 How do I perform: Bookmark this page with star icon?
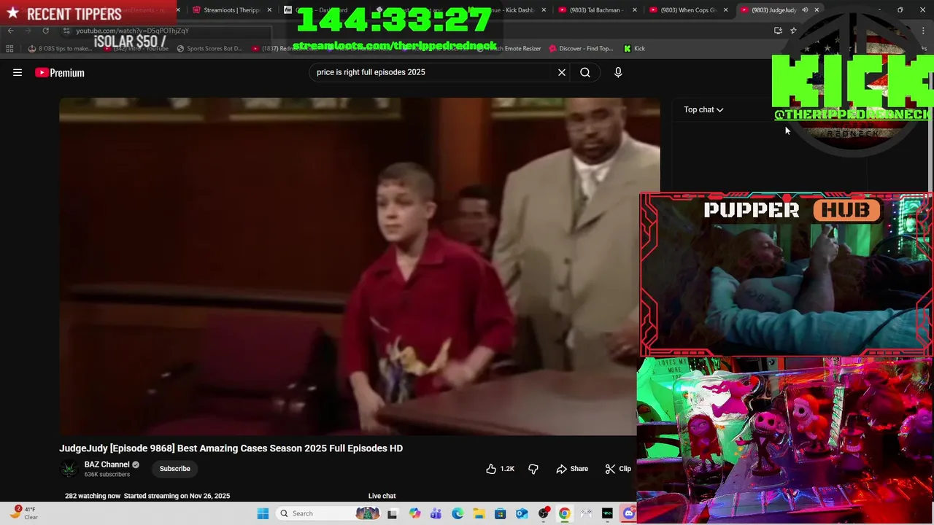coord(793,31)
